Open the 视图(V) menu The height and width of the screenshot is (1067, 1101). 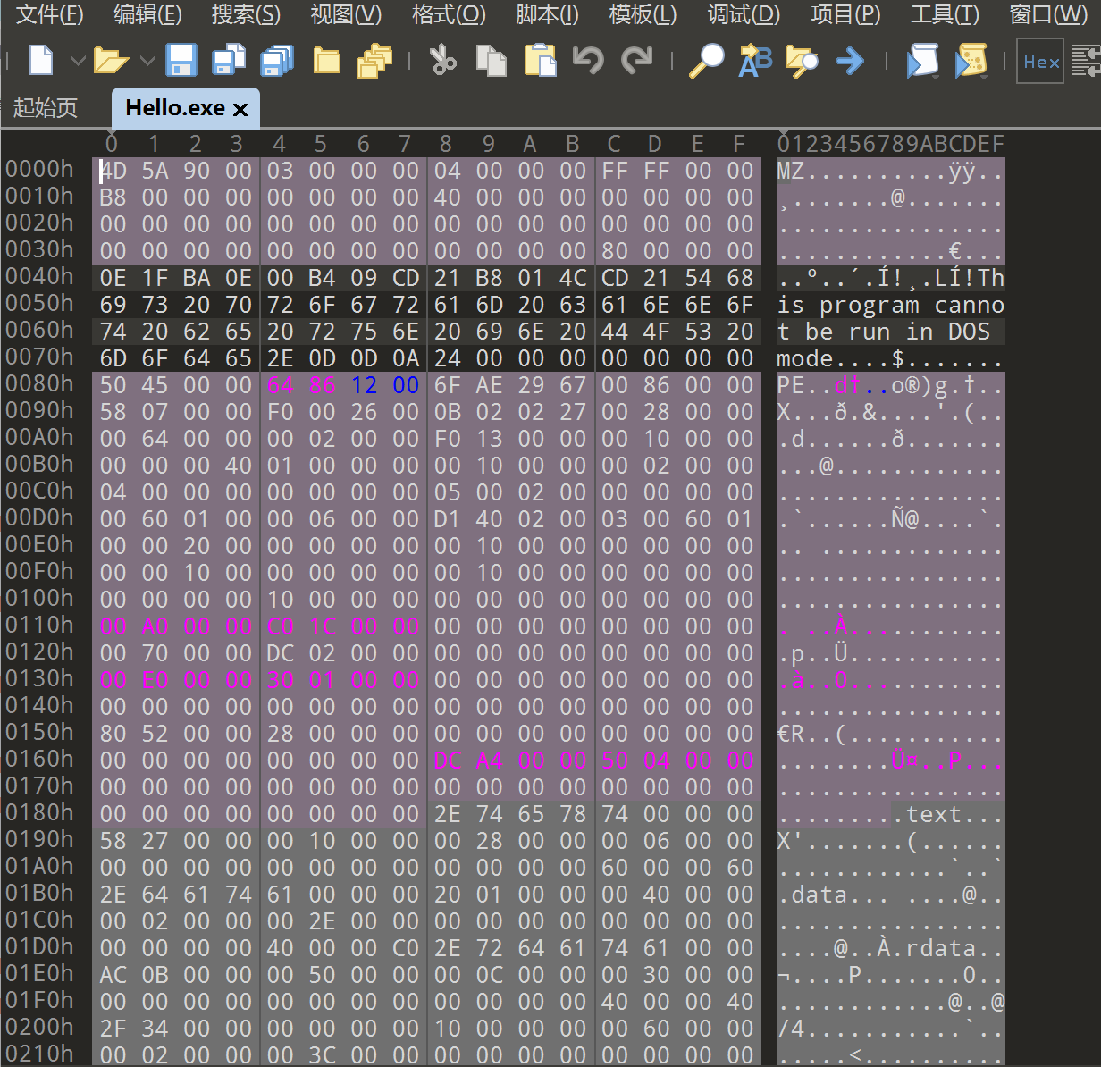(x=346, y=15)
